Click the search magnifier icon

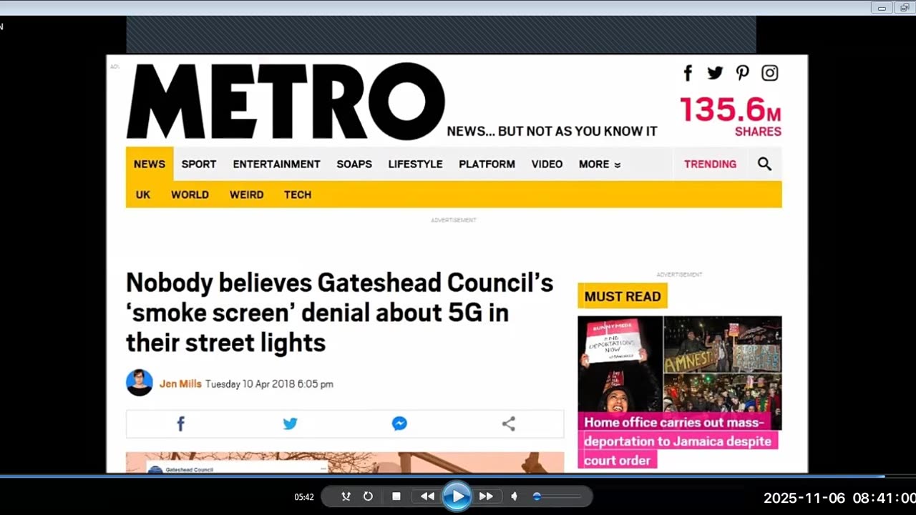coord(764,164)
